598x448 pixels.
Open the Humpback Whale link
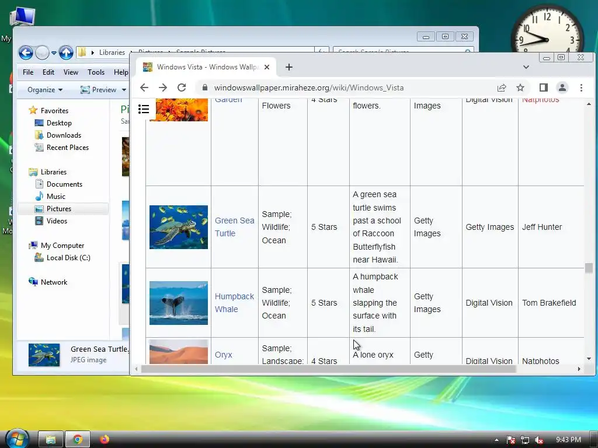(234, 303)
